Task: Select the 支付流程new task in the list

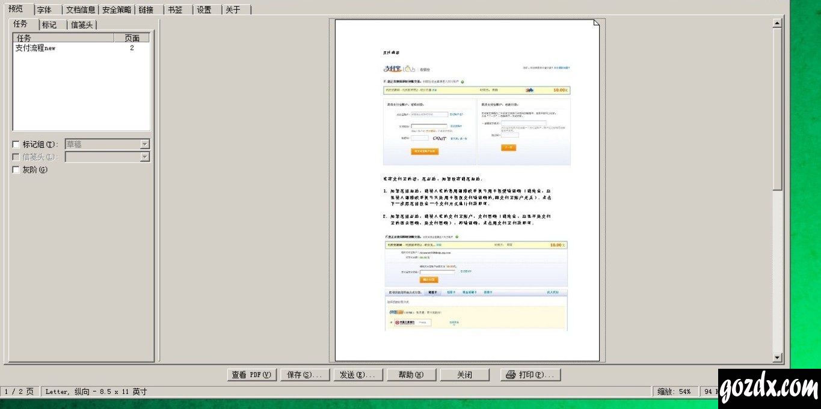Action: pos(35,48)
